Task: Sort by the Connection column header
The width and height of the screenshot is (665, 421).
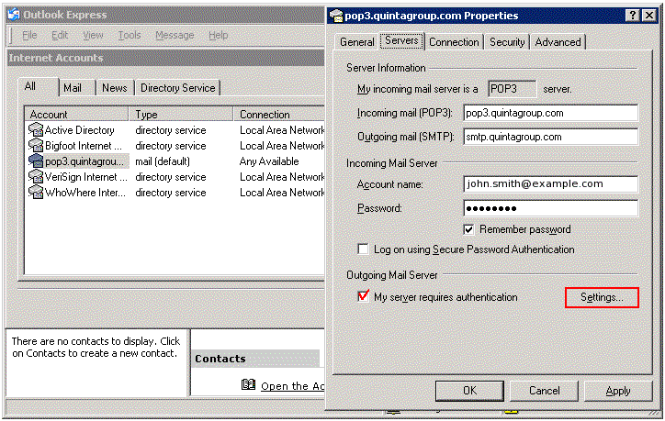Action: pos(279,115)
